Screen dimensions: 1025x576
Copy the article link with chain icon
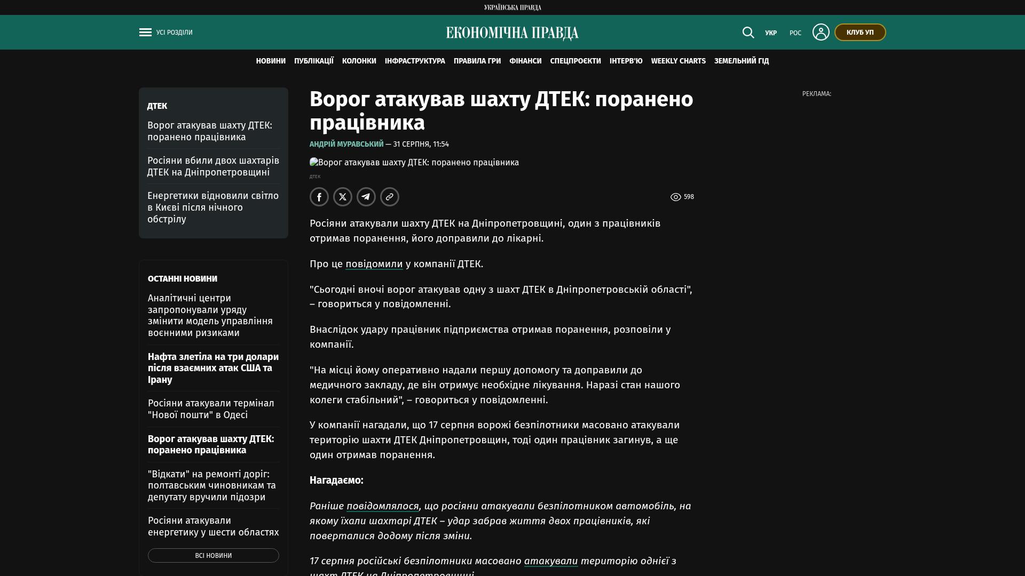point(390,197)
